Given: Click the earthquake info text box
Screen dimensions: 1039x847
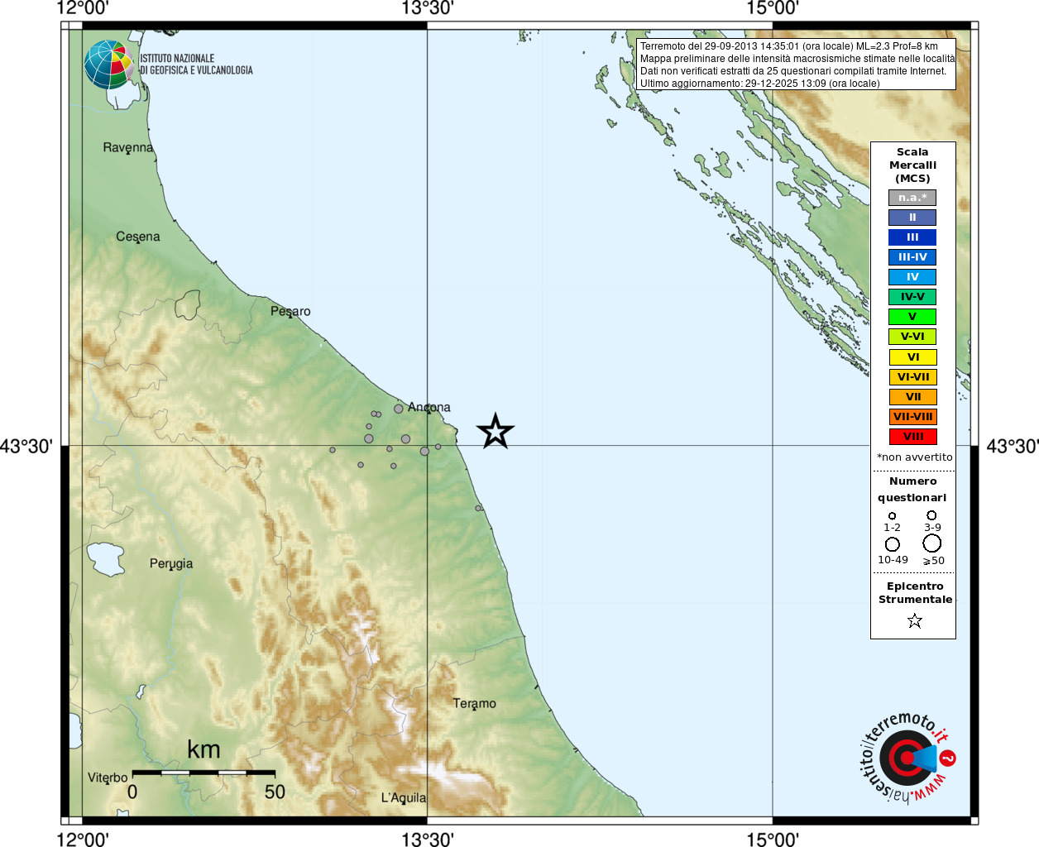Looking at the screenshot, I should click(796, 65).
